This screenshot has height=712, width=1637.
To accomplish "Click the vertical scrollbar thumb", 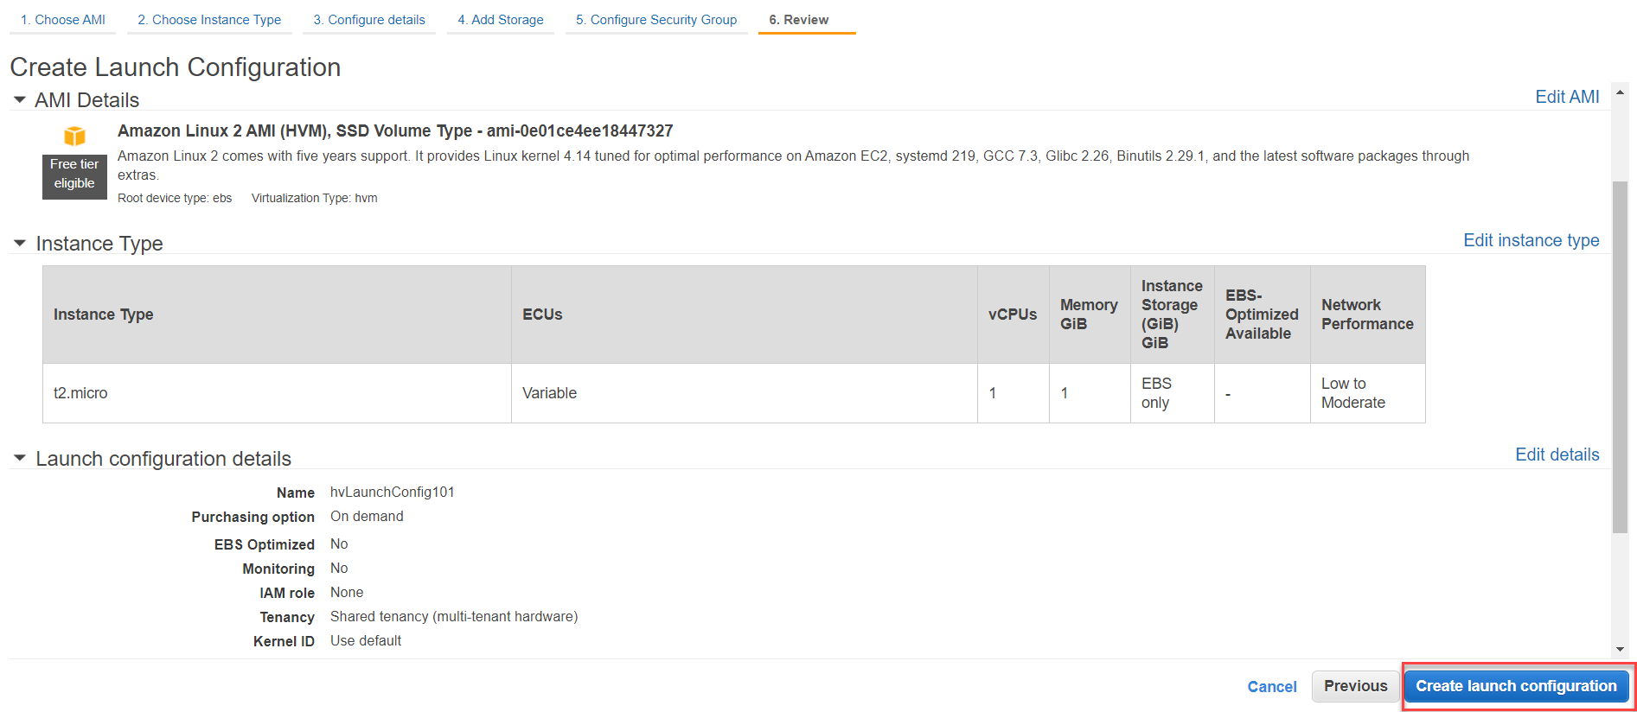I will (x=1620, y=357).
